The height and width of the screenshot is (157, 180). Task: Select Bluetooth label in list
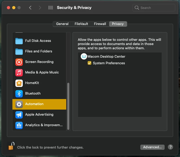pyautogui.click(x=33, y=93)
